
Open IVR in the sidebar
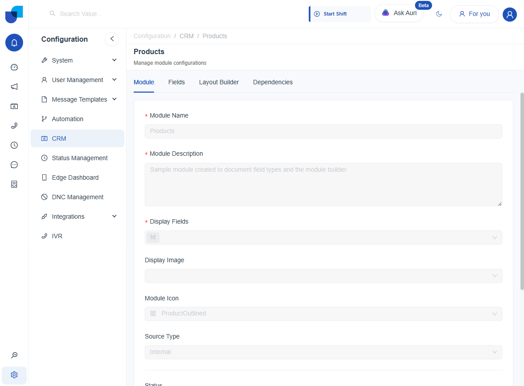pyautogui.click(x=77, y=236)
